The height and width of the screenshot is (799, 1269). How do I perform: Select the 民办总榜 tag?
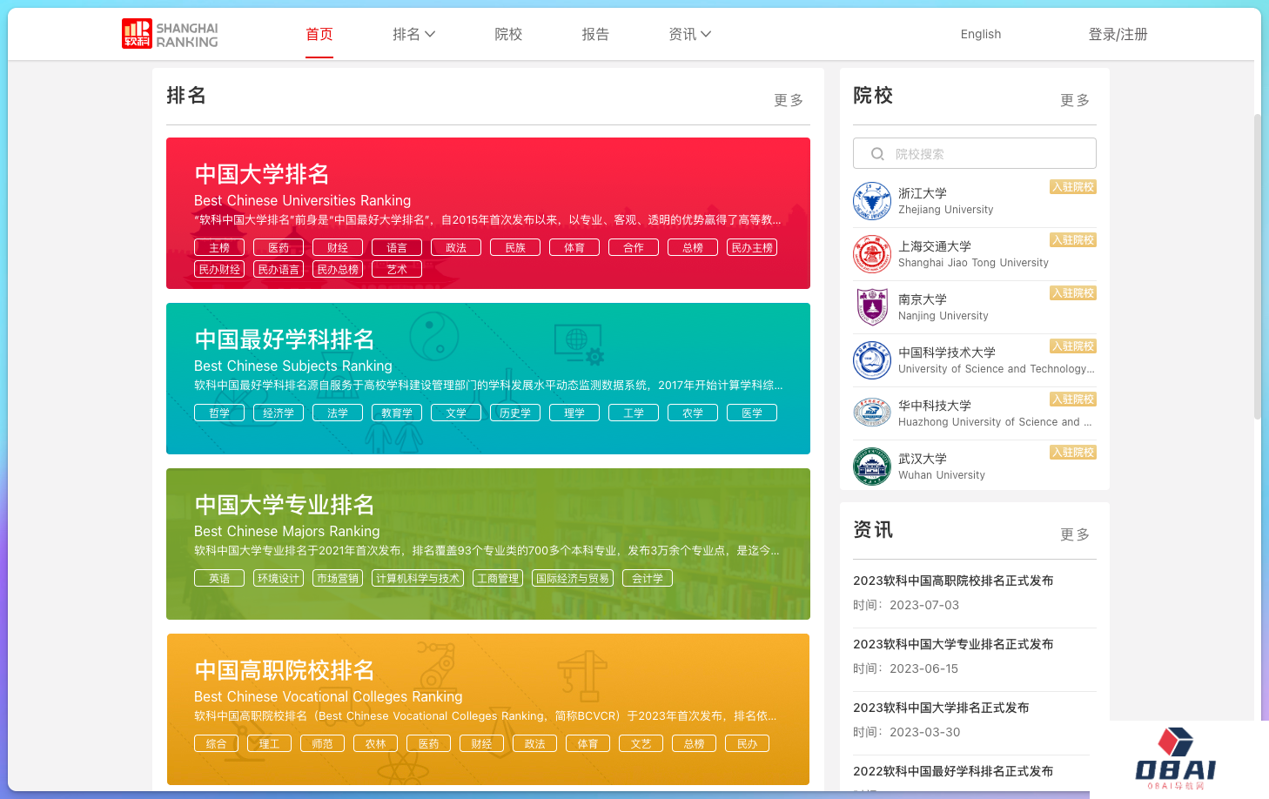pyautogui.click(x=338, y=269)
